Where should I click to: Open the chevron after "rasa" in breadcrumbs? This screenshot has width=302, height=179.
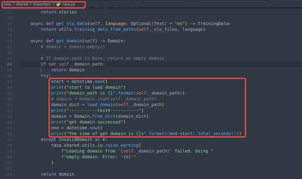click(x=13, y=4)
